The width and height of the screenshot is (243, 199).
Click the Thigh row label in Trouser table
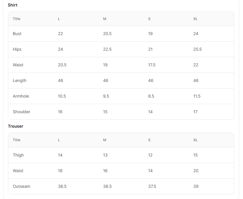[18, 155]
